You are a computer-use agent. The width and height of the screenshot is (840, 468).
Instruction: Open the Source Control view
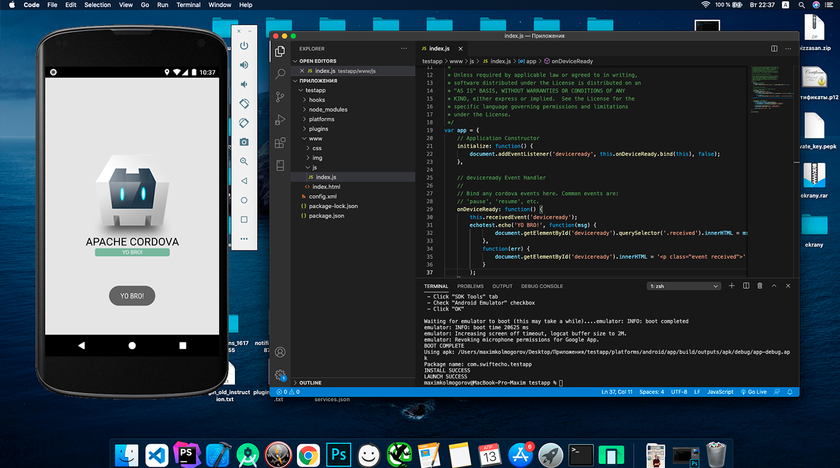tap(280, 97)
